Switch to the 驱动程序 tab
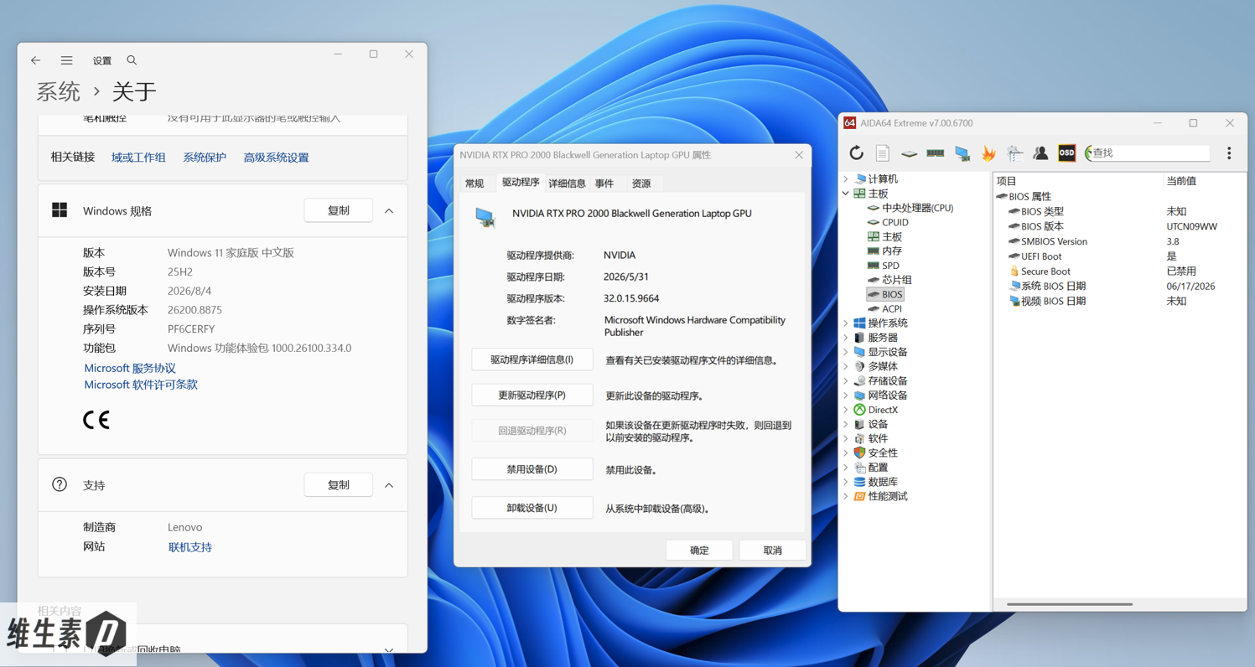 [x=521, y=182]
